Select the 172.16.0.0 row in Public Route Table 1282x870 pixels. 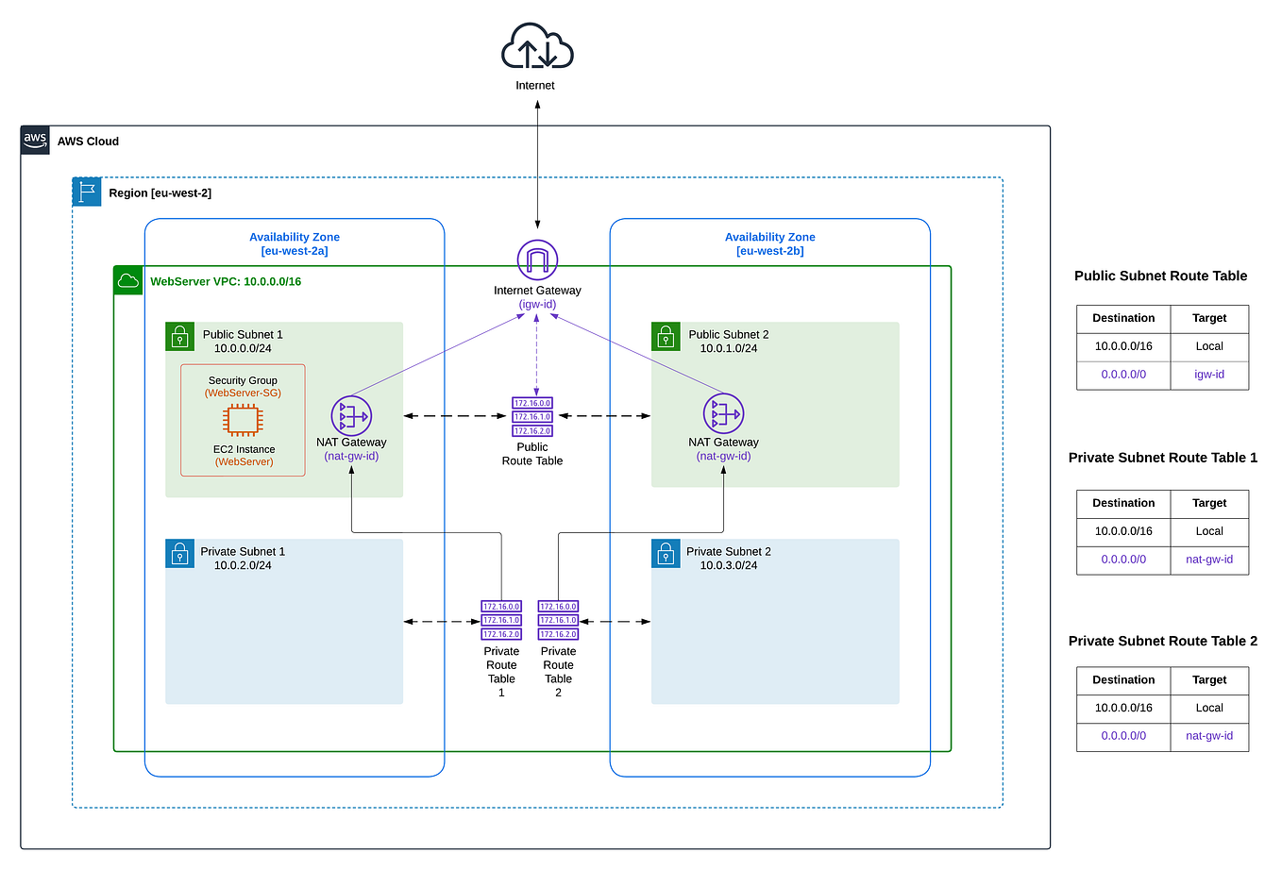point(531,402)
